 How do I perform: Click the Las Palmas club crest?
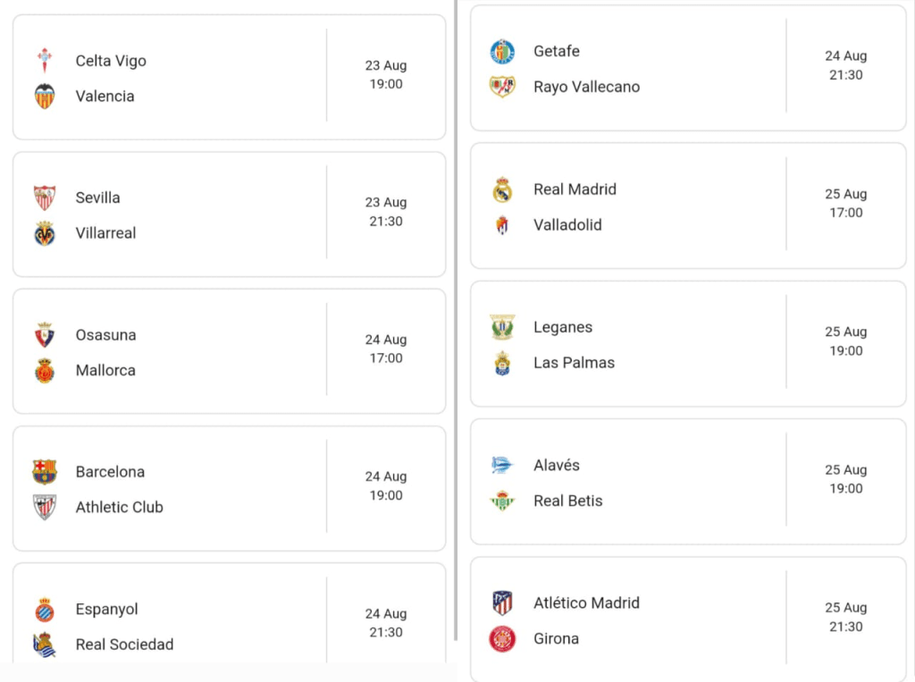pyautogui.click(x=502, y=363)
